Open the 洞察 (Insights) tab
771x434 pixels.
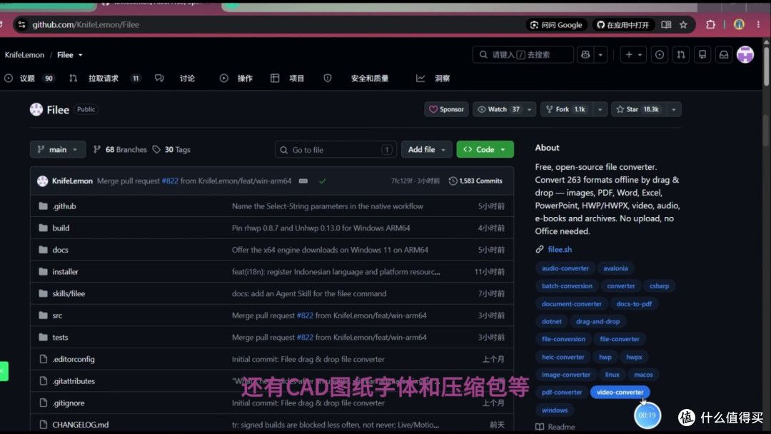pyautogui.click(x=433, y=78)
